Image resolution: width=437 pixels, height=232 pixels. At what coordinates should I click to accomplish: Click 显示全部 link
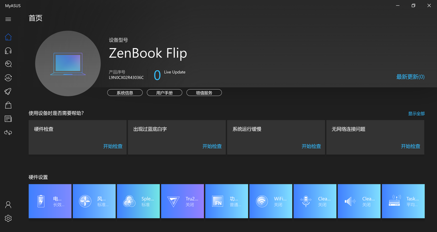[416, 114]
